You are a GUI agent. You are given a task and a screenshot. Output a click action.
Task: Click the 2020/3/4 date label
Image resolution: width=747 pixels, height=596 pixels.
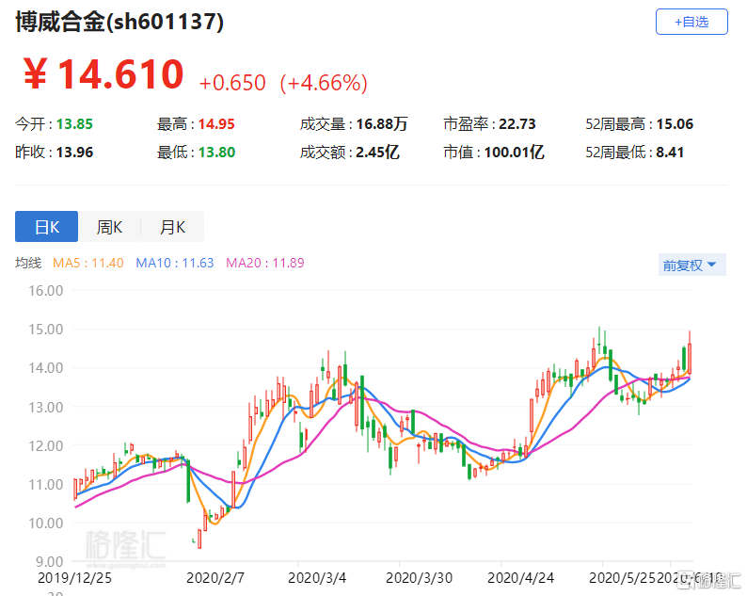pos(317,578)
